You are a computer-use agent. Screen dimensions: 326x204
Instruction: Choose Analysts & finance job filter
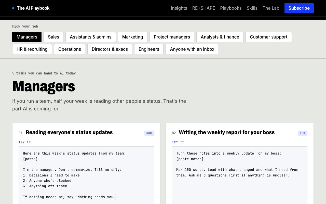(x=220, y=37)
